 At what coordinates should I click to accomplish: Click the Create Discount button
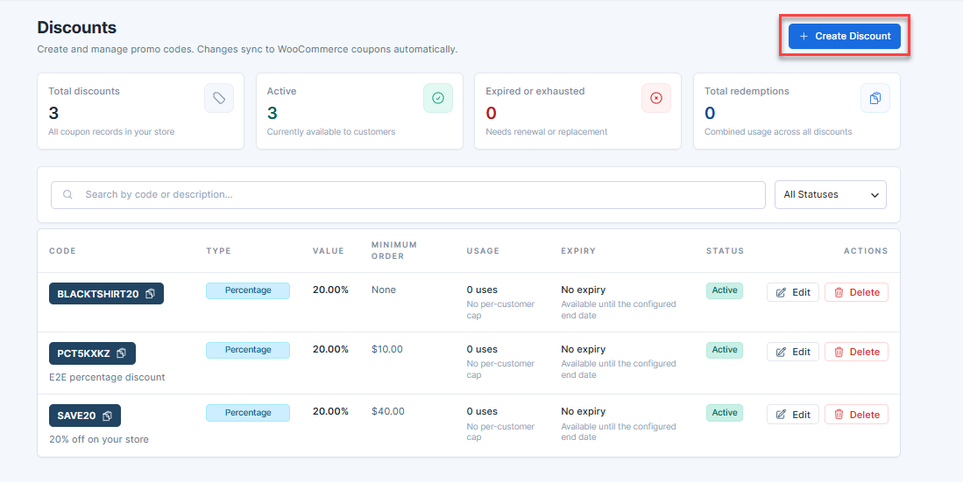(845, 36)
